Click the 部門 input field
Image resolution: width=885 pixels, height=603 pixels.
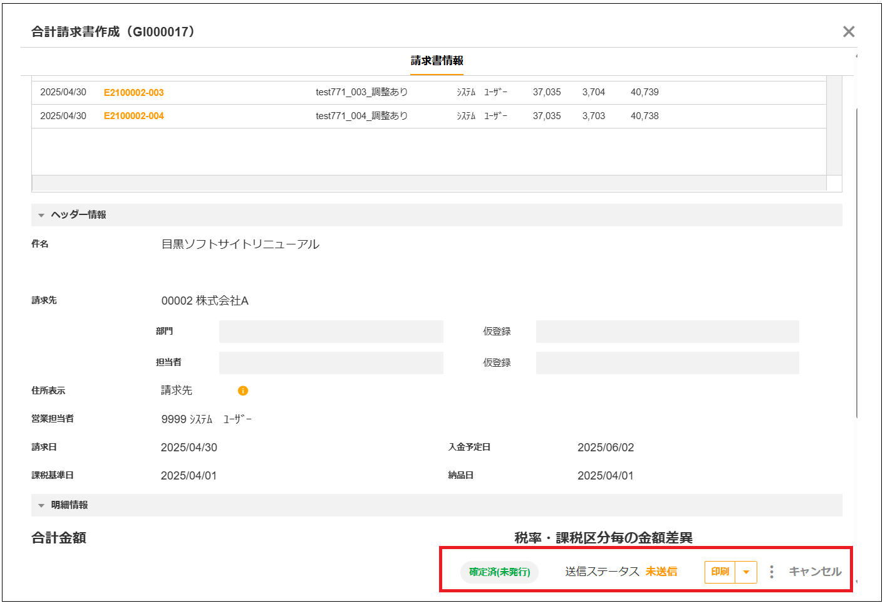pyautogui.click(x=331, y=332)
